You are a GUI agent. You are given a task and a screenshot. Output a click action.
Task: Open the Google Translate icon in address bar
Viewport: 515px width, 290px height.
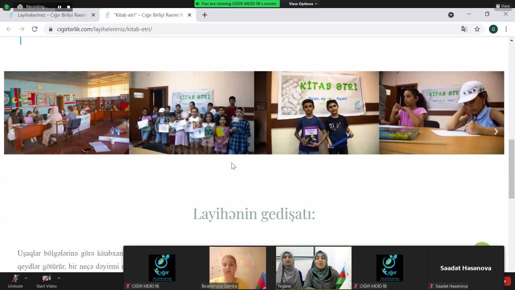pos(464,29)
